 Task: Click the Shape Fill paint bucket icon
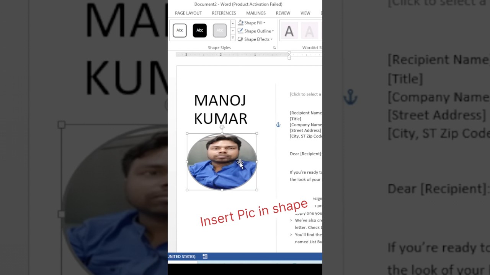(x=240, y=23)
